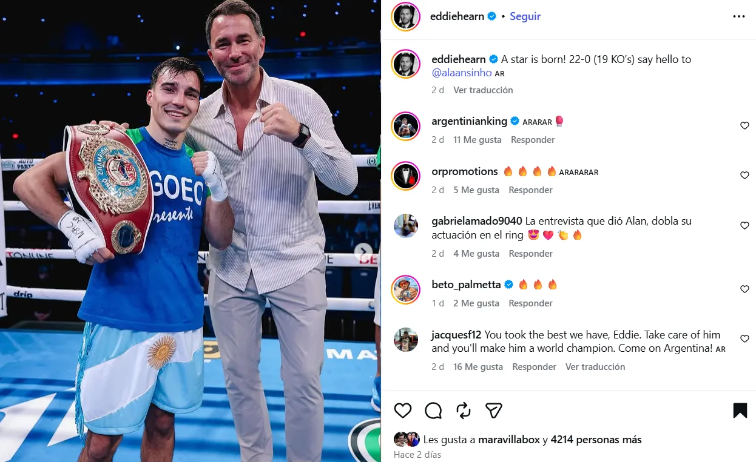Like gabrielamado9040's comment heart

click(744, 226)
